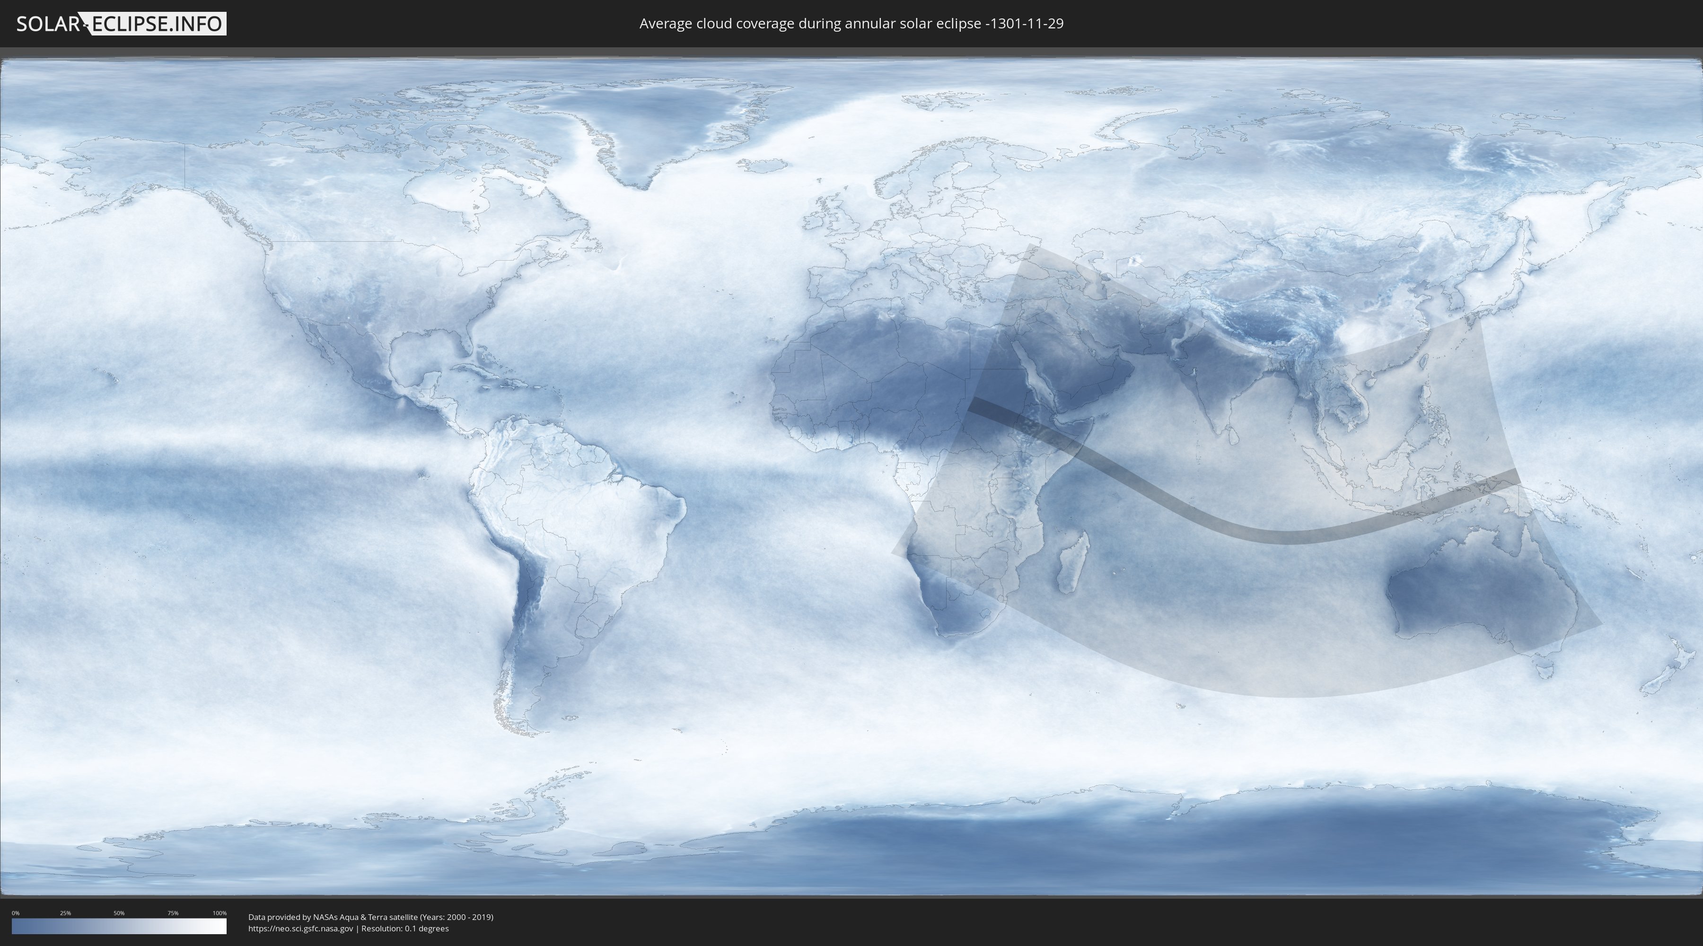Click the '50%' legend label
Screen dimensions: 1703x946
coord(119,913)
